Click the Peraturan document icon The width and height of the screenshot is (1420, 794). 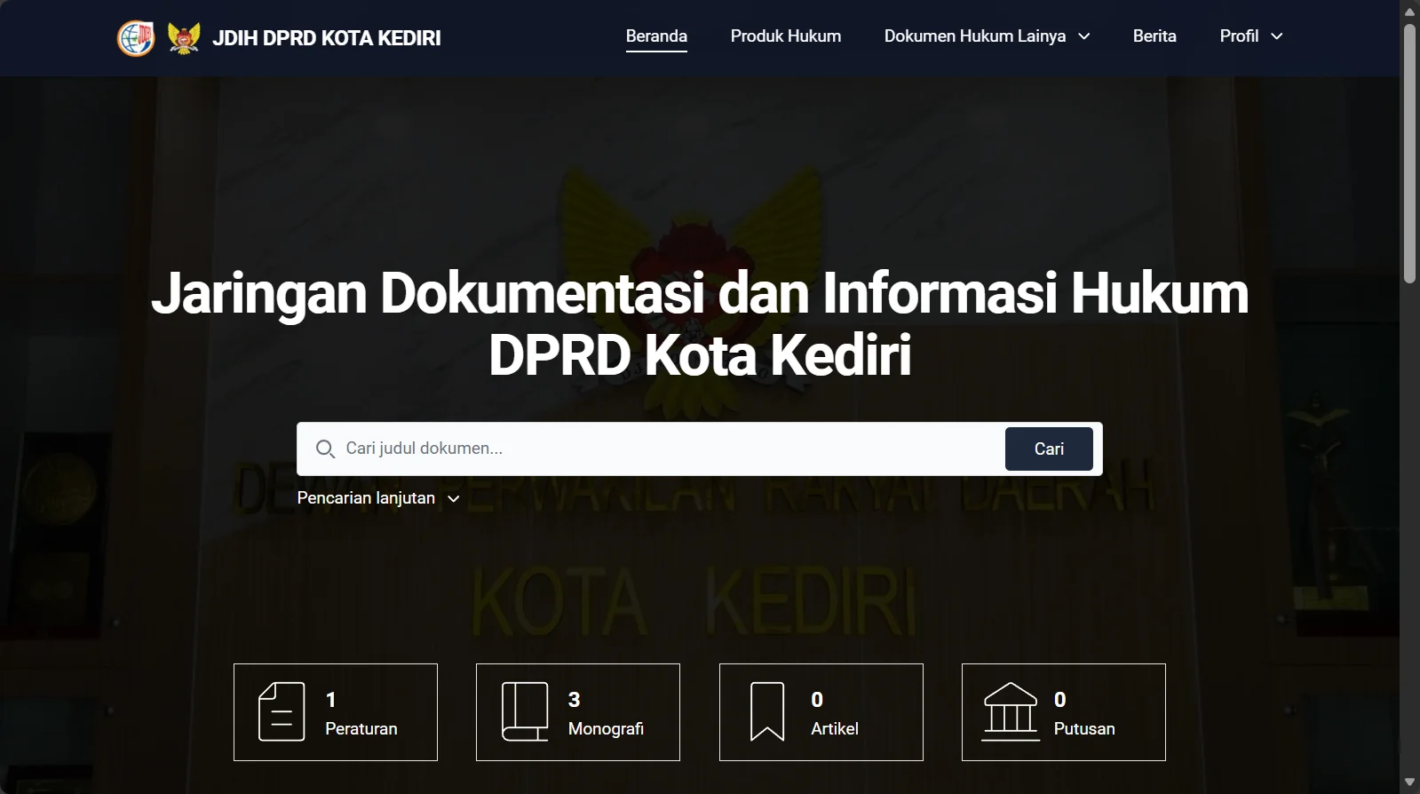pos(282,711)
